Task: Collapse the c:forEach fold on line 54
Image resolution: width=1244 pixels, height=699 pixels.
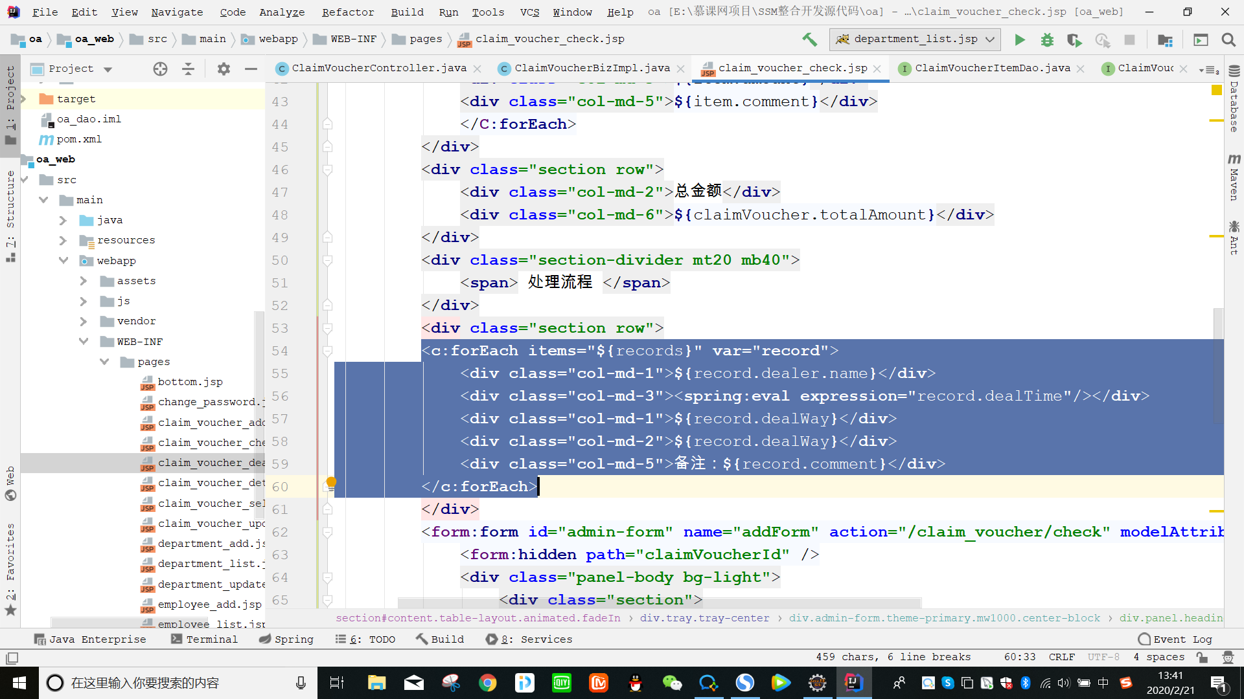Action: pyautogui.click(x=328, y=351)
